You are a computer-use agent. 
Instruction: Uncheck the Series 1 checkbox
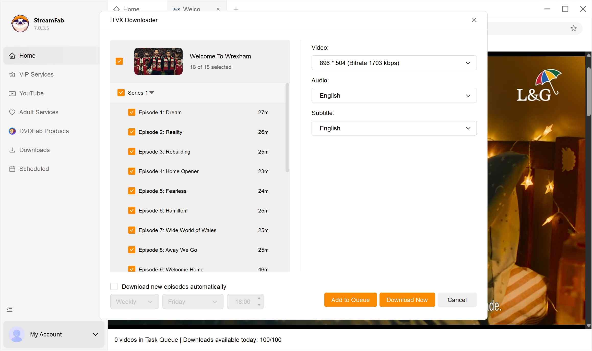[121, 93]
